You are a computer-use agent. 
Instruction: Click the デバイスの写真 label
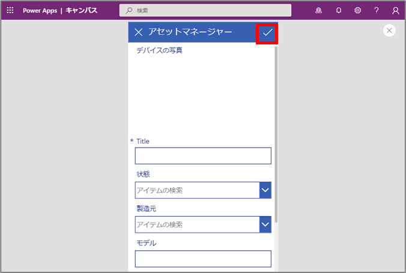click(160, 50)
